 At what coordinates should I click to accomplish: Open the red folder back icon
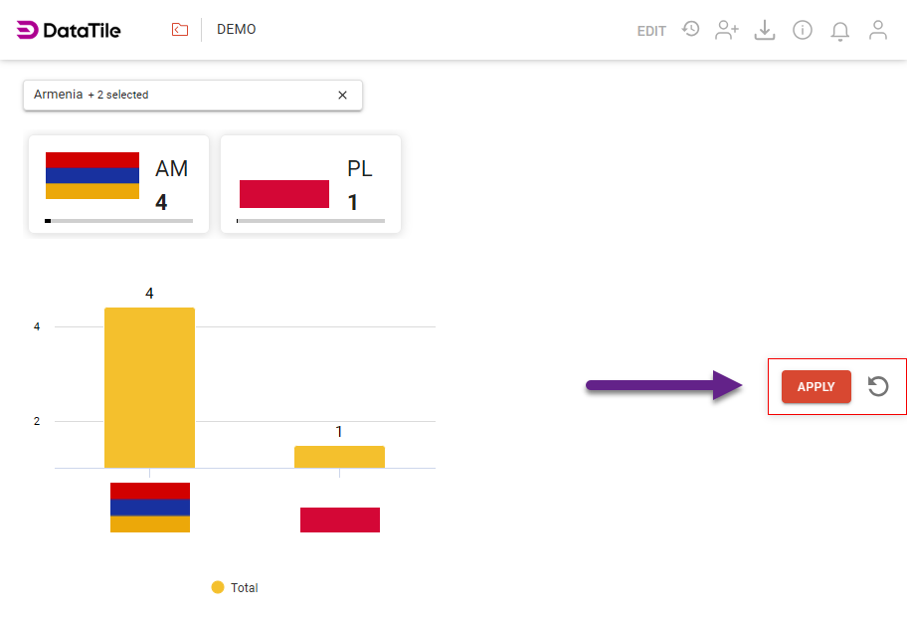point(180,30)
